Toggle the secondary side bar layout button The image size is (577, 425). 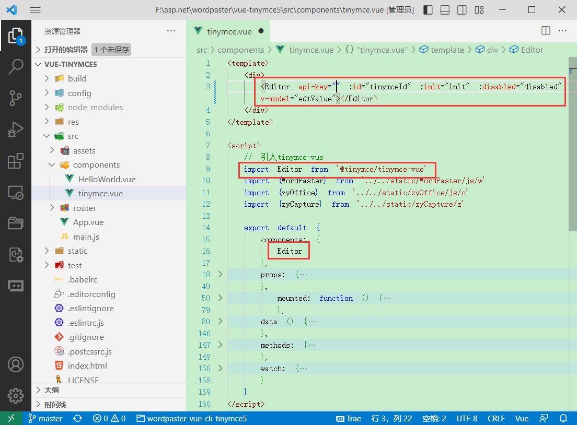tap(462, 10)
